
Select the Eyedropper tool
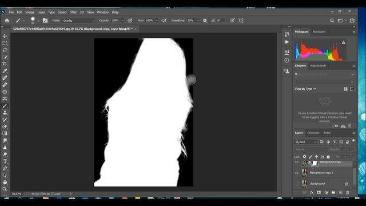[x=5, y=71]
